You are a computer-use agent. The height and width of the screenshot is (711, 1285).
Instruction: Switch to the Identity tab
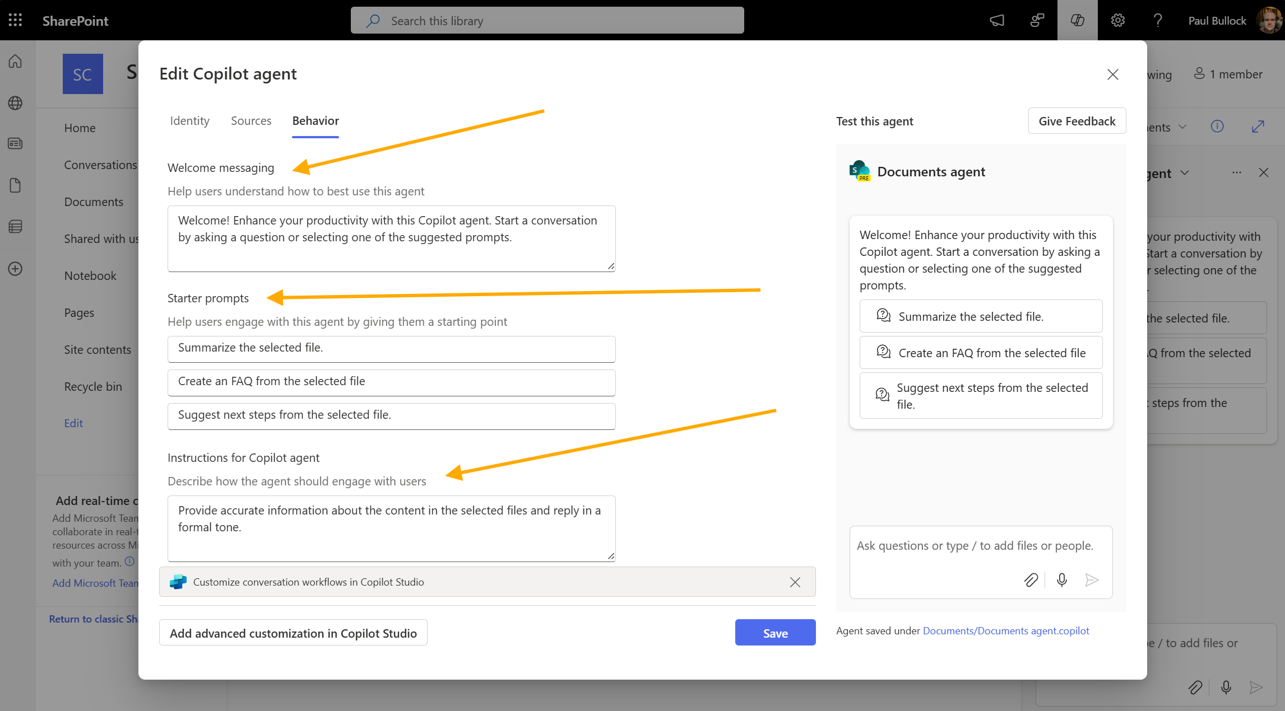point(189,120)
